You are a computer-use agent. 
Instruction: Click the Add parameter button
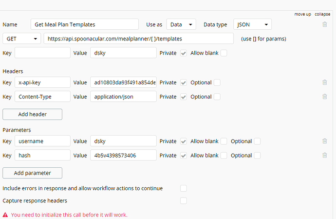[33, 173]
